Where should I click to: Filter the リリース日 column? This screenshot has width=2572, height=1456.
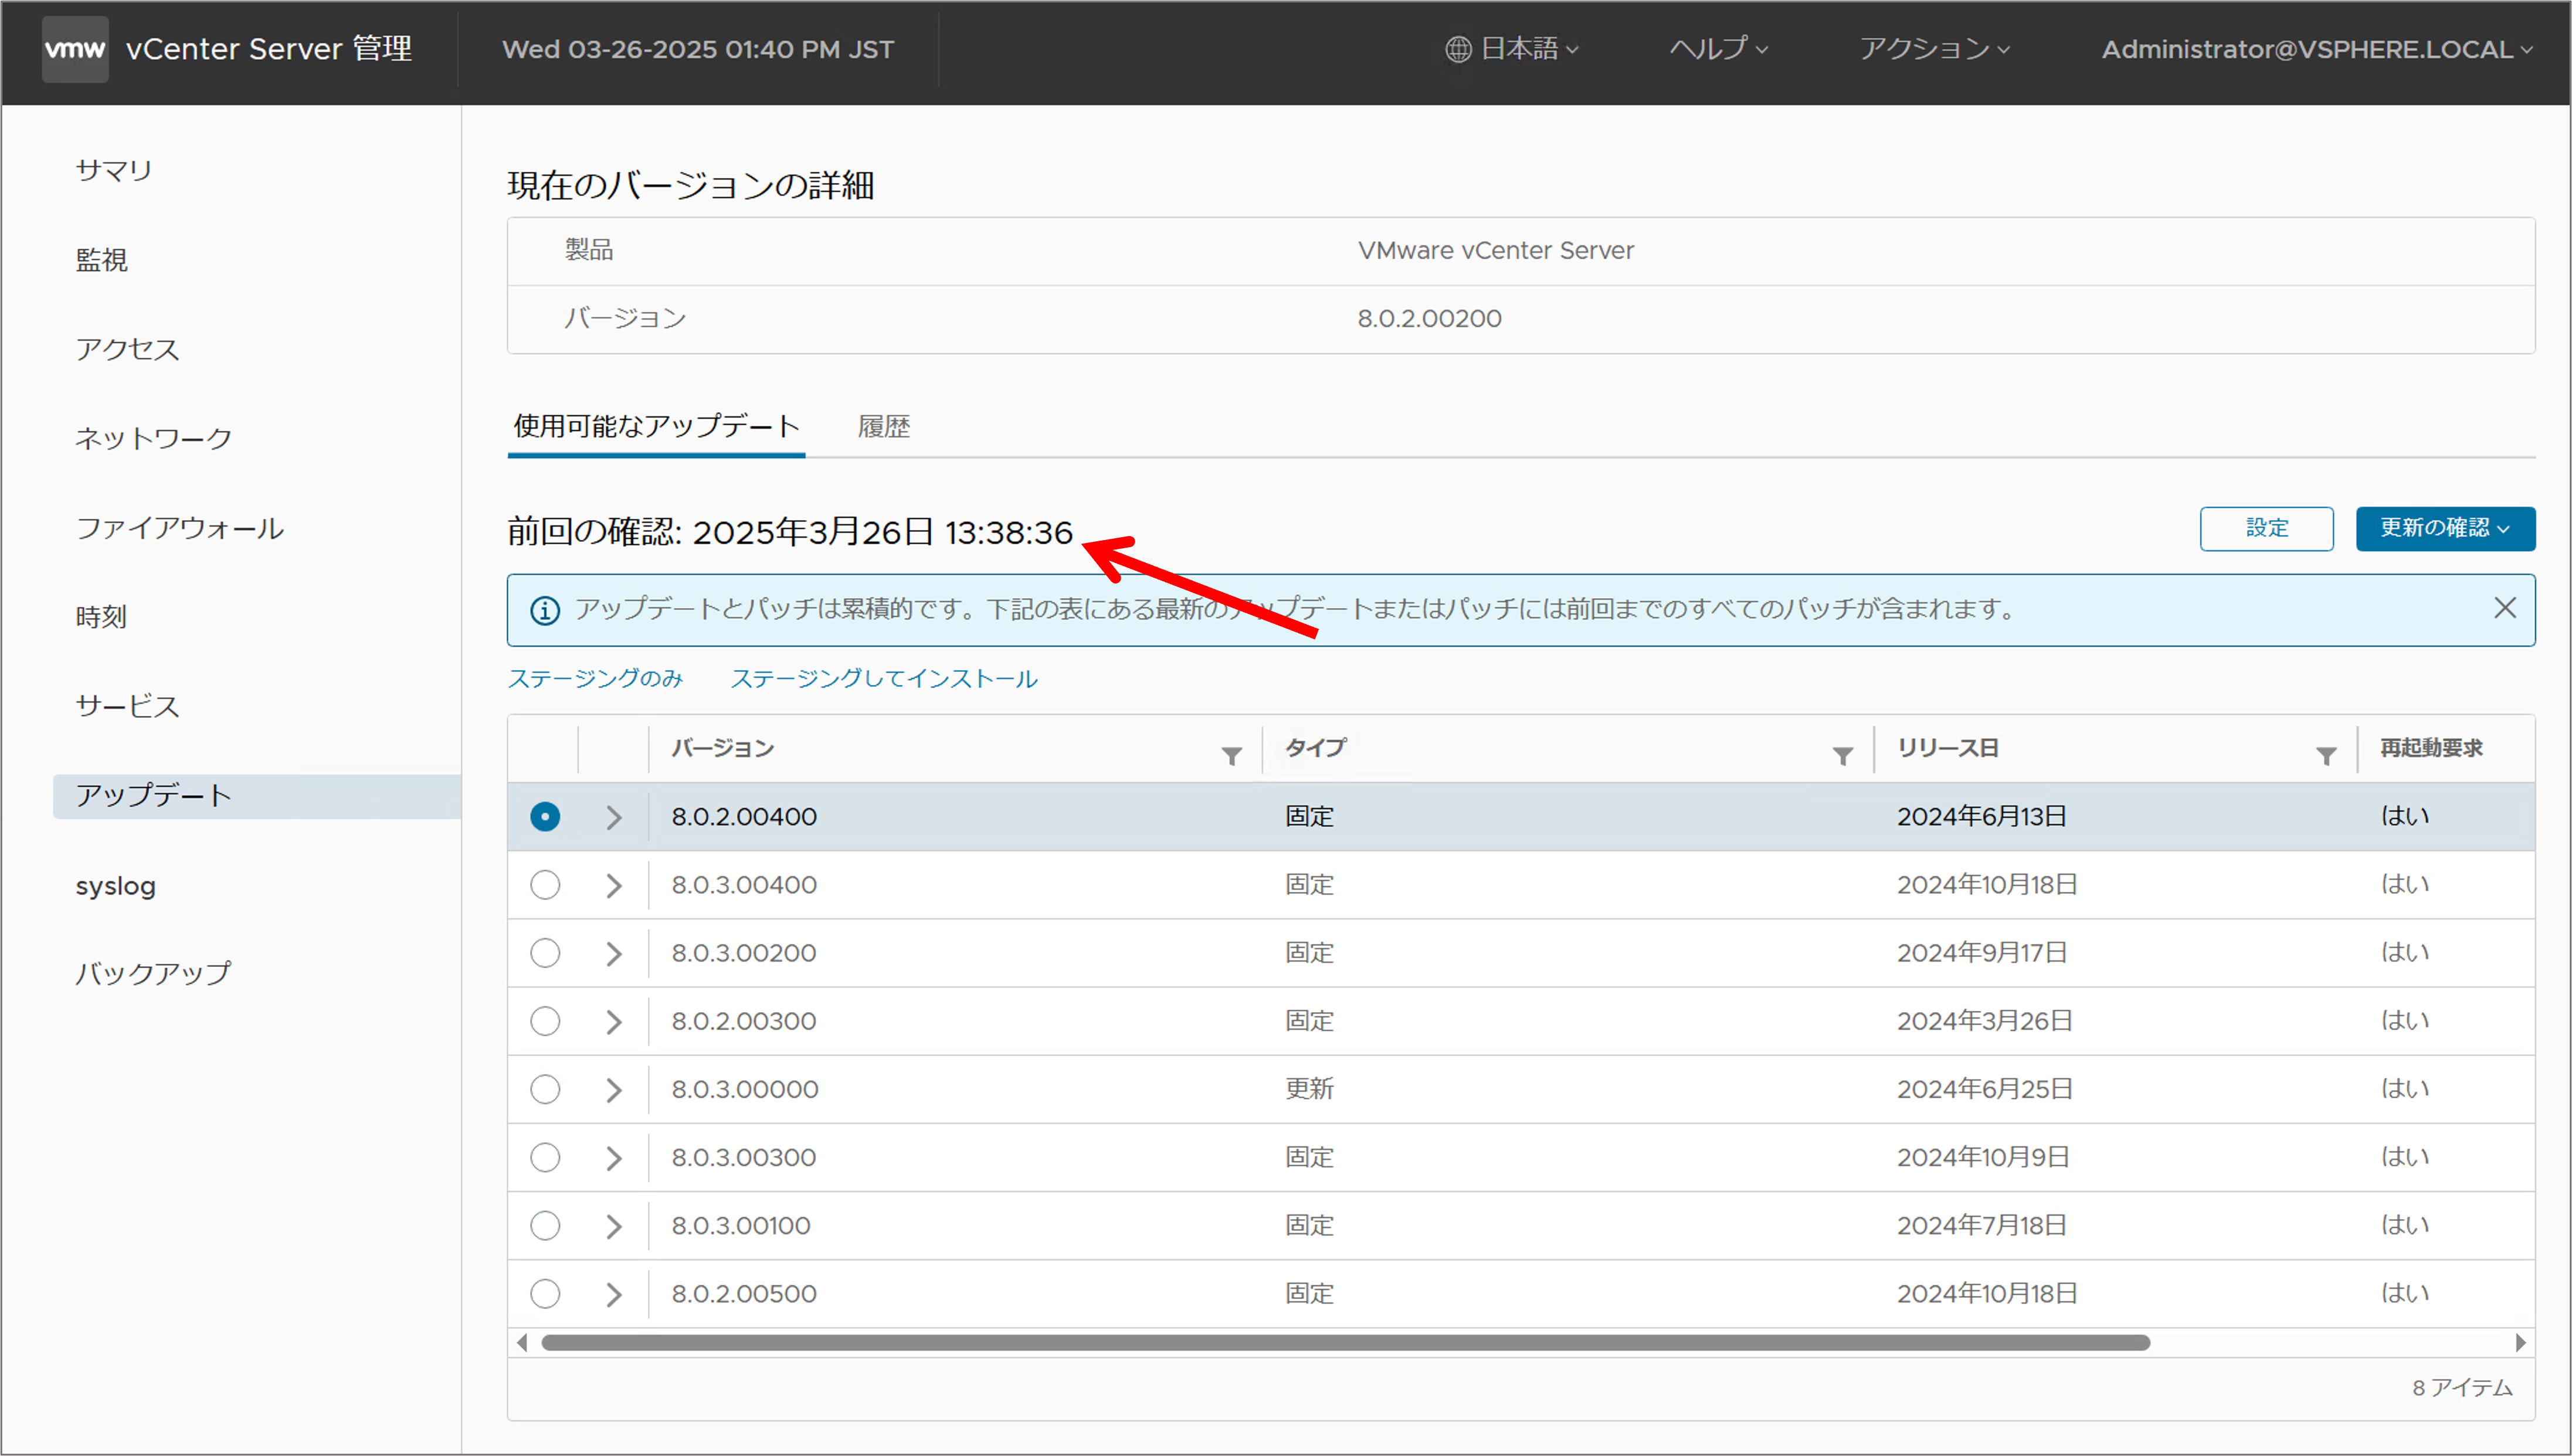pyautogui.click(x=2327, y=756)
